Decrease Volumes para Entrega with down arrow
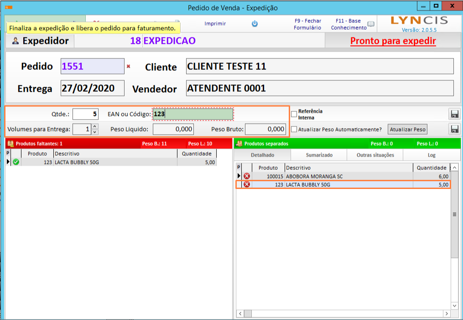 click(x=95, y=132)
